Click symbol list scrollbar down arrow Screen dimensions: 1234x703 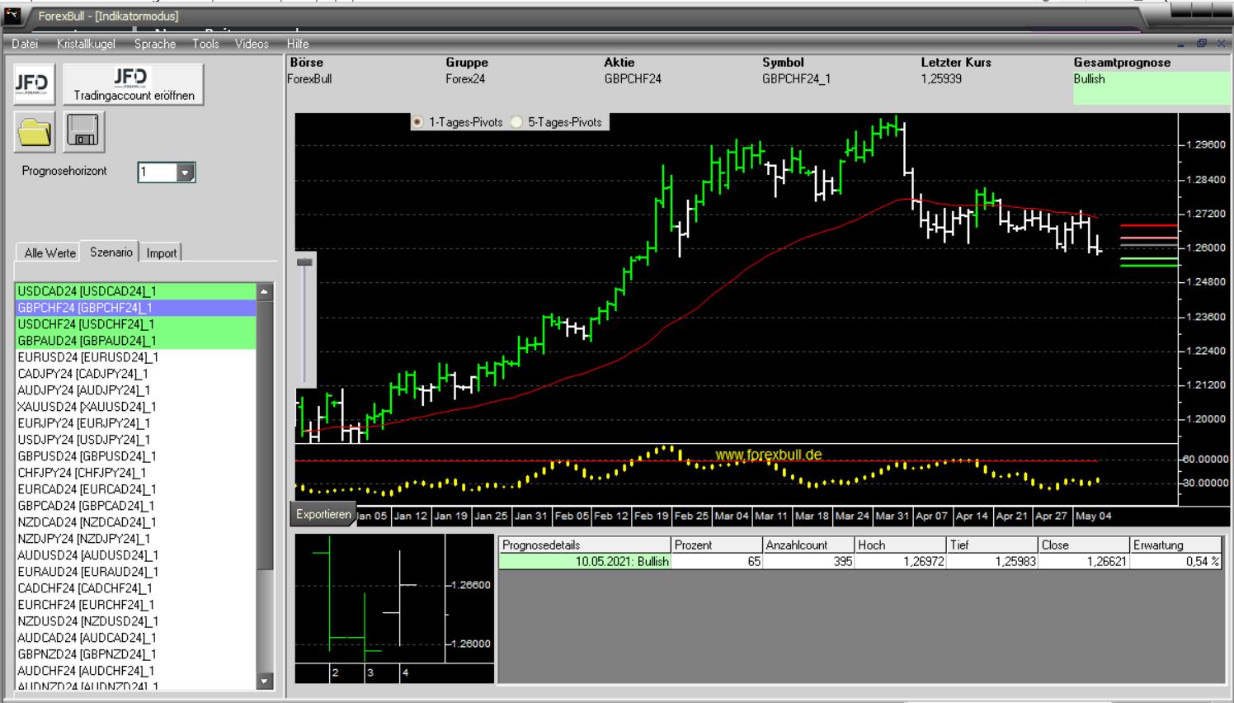tap(265, 682)
